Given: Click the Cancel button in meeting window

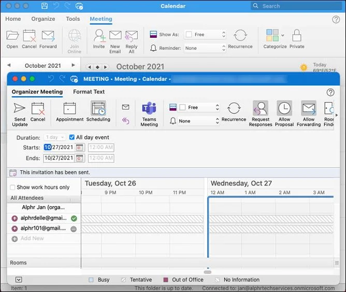Looking at the screenshot, I should click(x=38, y=109).
